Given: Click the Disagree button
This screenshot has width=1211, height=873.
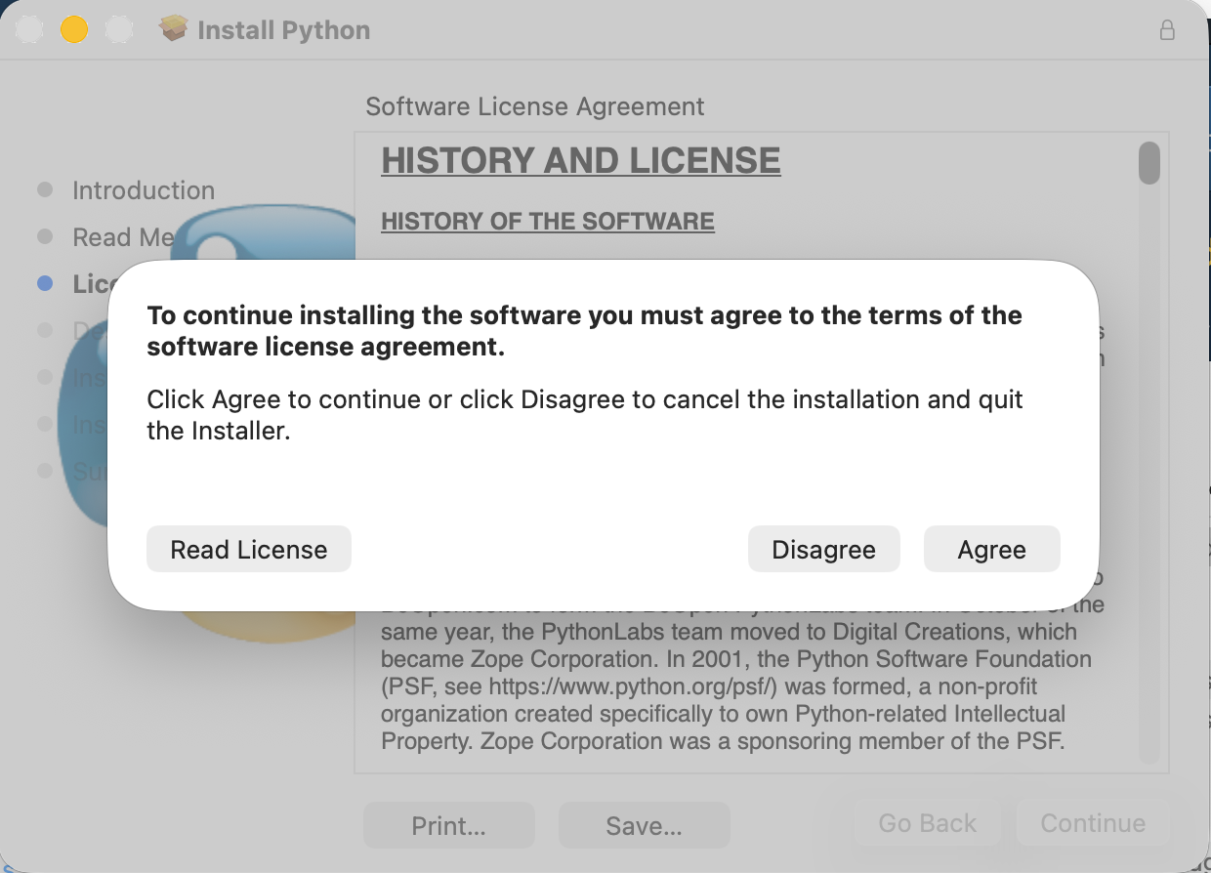Looking at the screenshot, I should [823, 549].
